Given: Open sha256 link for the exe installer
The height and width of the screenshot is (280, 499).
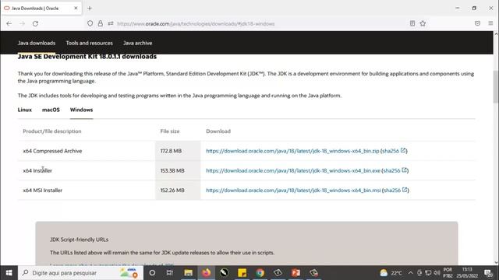Looking at the screenshot, I should tap(391, 170).
